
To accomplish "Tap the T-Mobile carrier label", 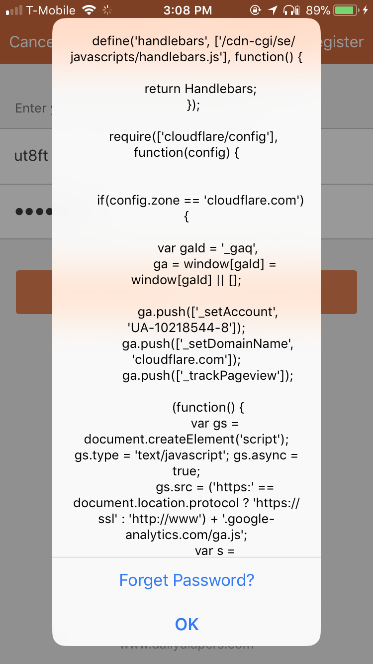I will click(x=52, y=10).
